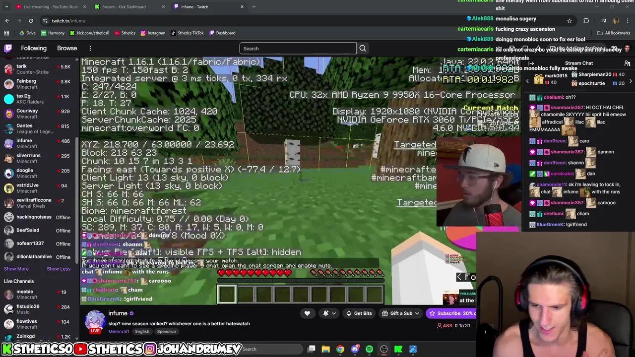Open Discord from the taskbar
The width and height of the screenshot is (635, 357).
point(355,349)
